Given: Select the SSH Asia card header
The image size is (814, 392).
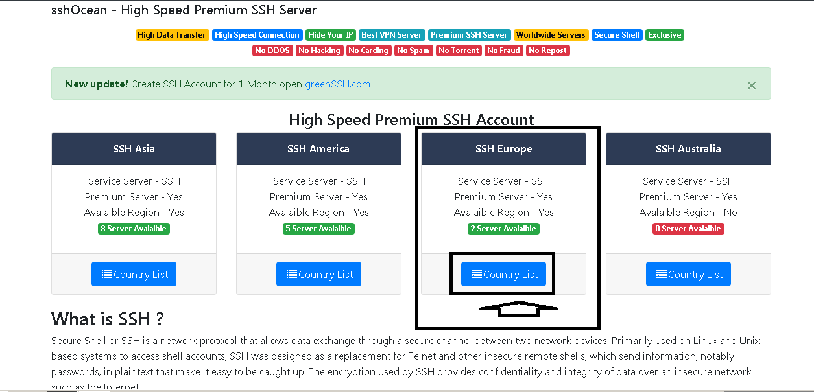Looking at the screenshot, I should coord(134,148).
